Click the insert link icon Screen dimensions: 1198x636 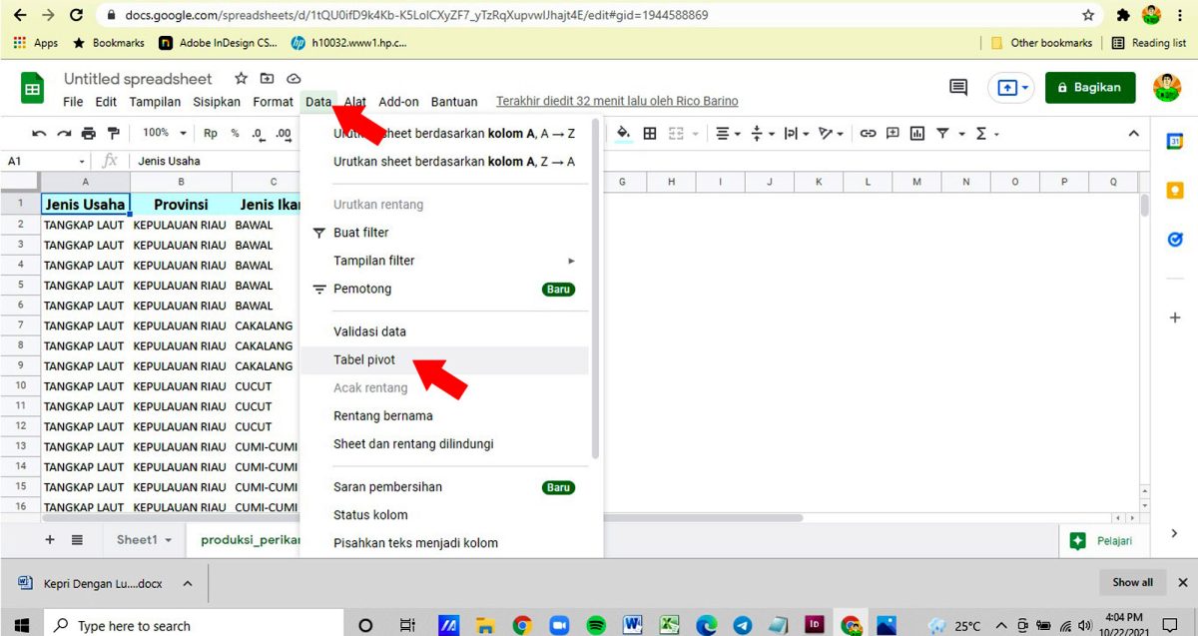(x=868, y=133)
